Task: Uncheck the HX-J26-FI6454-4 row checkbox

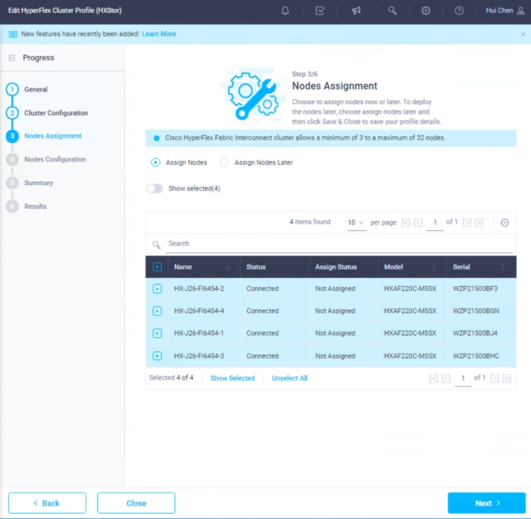Action: tap(157, 311)
